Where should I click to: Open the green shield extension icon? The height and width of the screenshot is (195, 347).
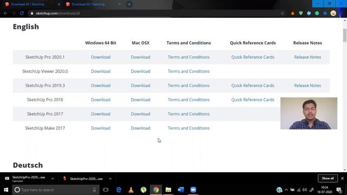[301, 13]
